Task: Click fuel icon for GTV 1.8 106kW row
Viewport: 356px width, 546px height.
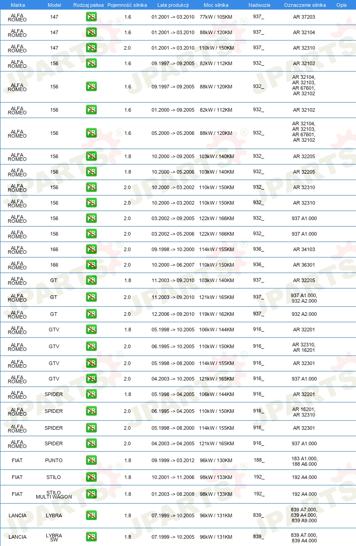Action: (x=92, y=330)
